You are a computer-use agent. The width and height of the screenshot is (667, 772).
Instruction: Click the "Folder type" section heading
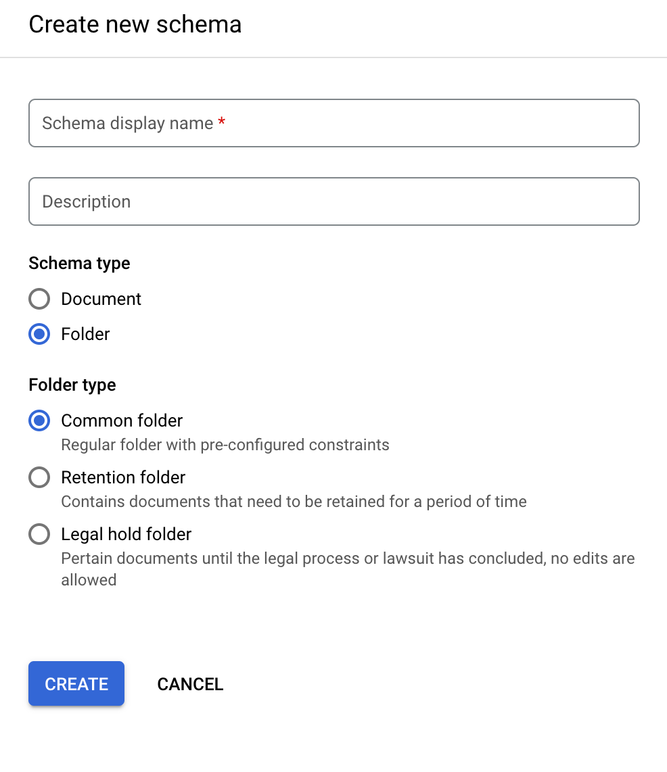tap(72, 385)
